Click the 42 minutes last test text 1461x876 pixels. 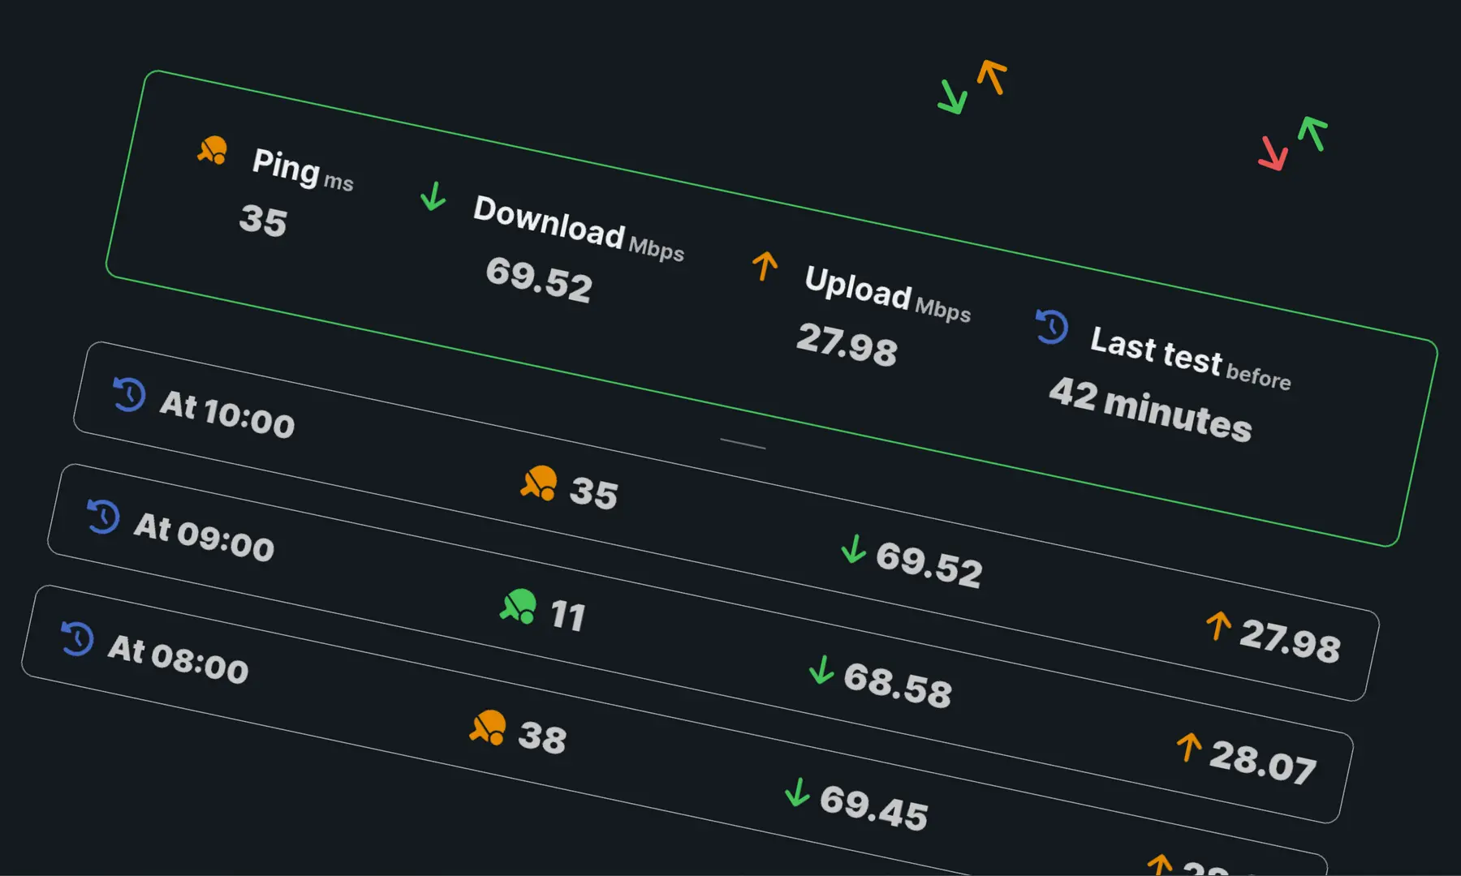1150,410
